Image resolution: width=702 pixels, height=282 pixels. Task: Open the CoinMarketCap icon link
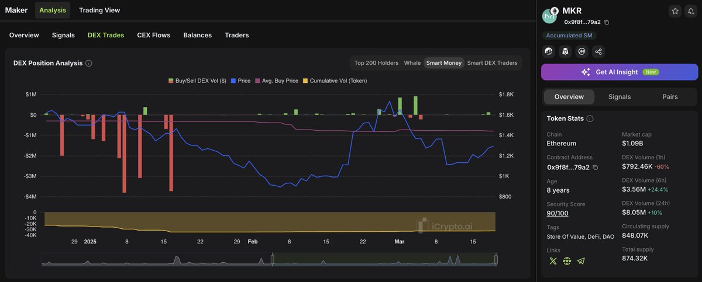(x=582, y=51)
